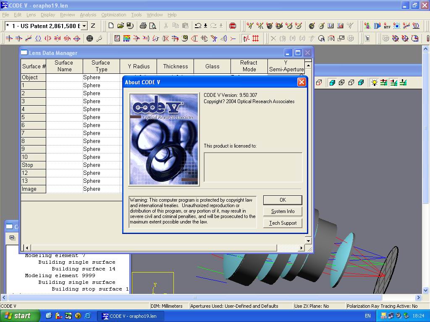Click the System Info button
The image size is (430, 322).
[x=283, y=211]
